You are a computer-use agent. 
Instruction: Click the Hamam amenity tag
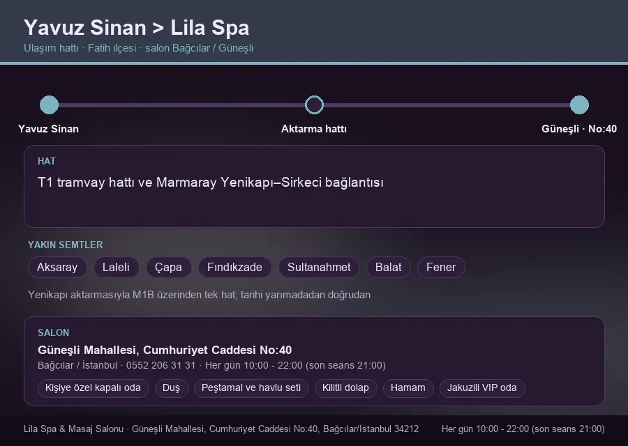pos(408,388)
